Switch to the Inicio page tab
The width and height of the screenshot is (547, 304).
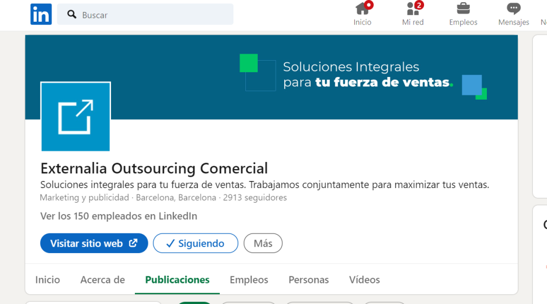coord(48,280)
